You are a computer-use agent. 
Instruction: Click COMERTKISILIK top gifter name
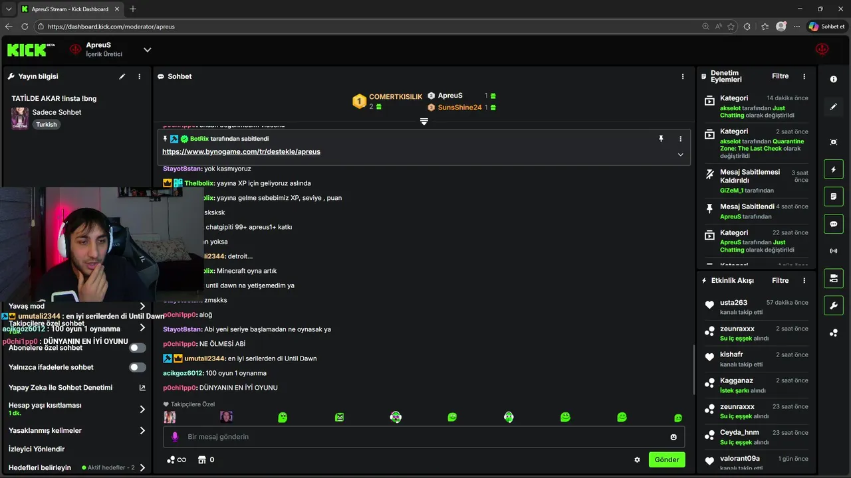(x=396, y=97)
